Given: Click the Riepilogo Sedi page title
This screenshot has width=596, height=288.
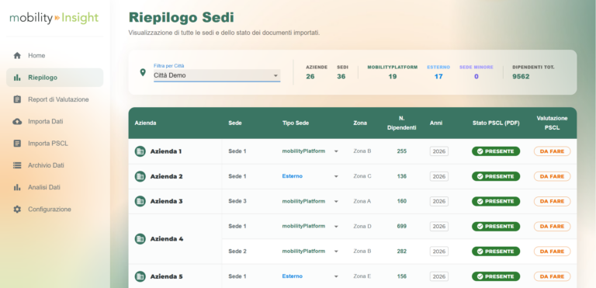Looking at the screenshot, I should click(182, 18).
